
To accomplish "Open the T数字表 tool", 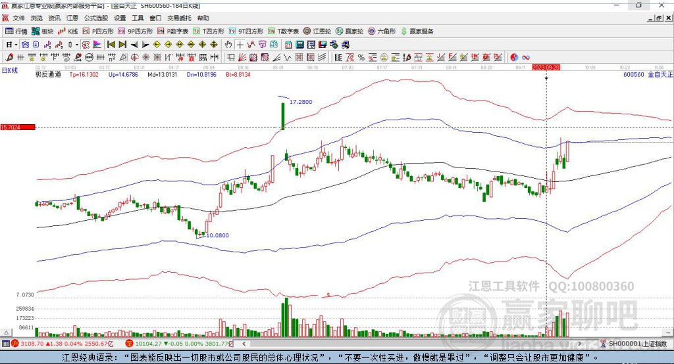I will 283,32.
